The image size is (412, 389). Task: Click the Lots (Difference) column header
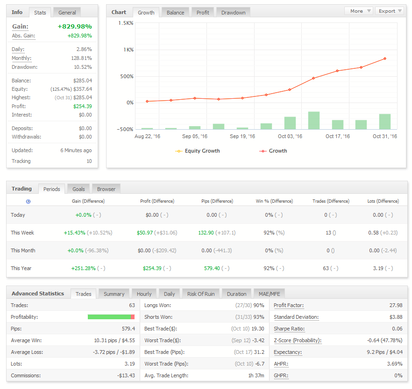point(383,201)
